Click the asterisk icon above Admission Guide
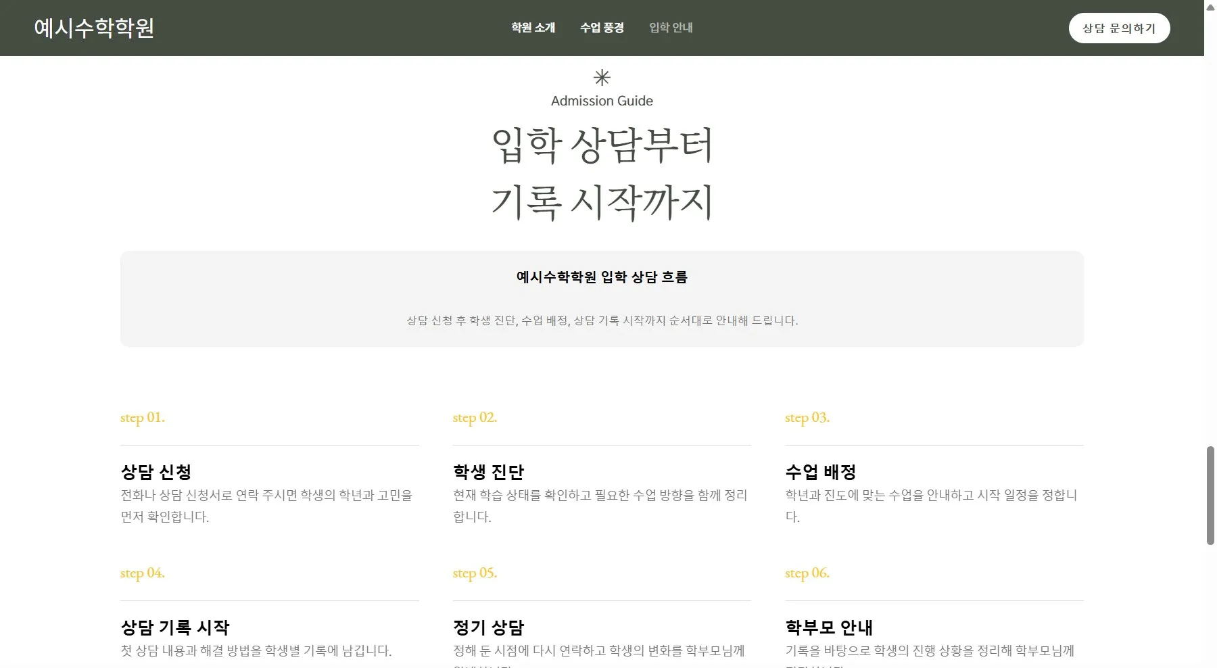 pos(602,78)
